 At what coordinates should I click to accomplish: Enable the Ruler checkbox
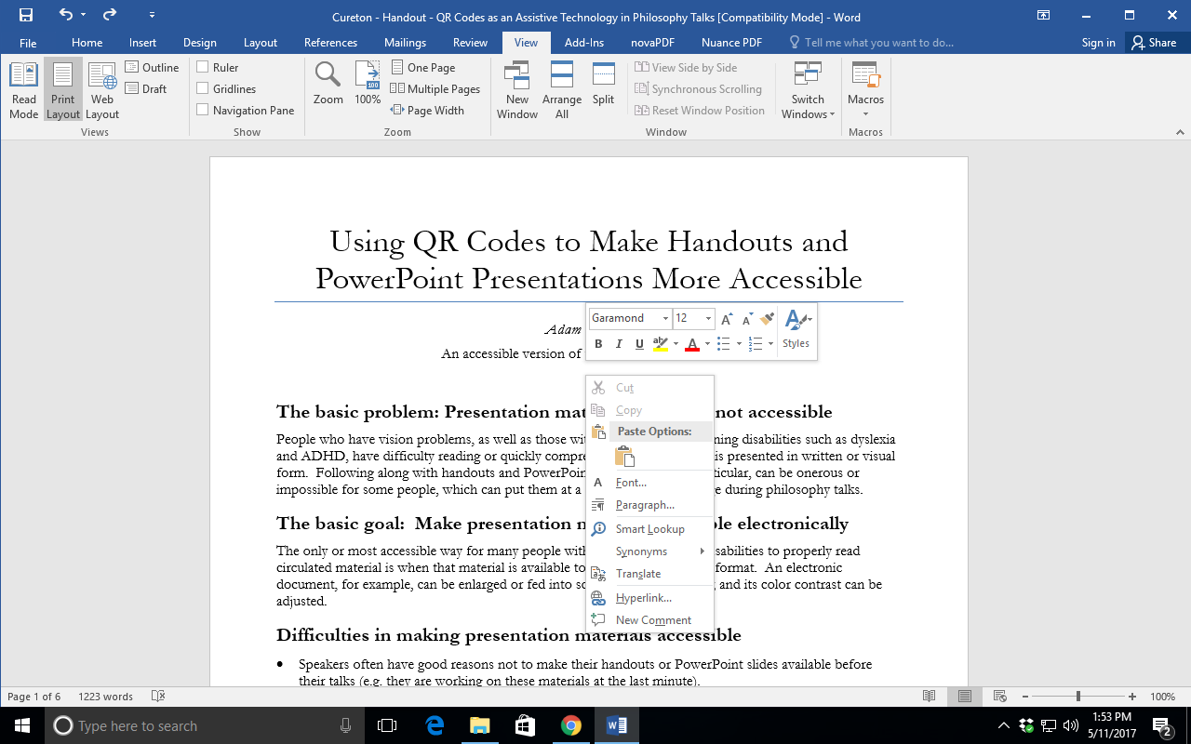(x=203, y=67)
